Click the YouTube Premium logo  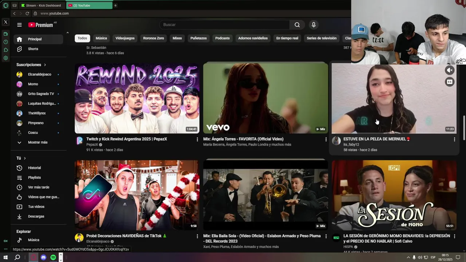[x=41, y=25]
